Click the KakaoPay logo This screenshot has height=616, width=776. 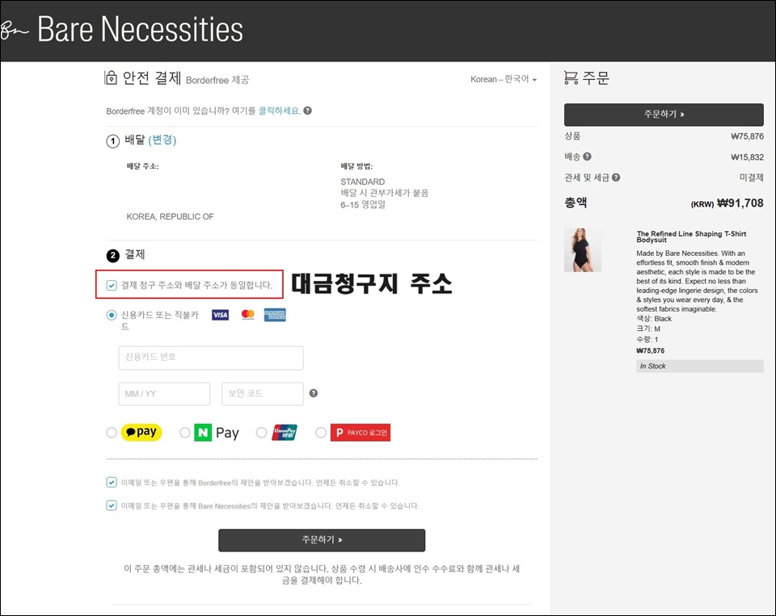coord(141,432)
